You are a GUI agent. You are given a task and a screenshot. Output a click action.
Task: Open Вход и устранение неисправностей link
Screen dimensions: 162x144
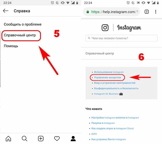(114, 83)
